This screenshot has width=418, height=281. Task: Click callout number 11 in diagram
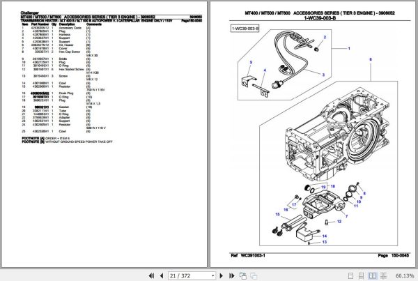point(356,206)
